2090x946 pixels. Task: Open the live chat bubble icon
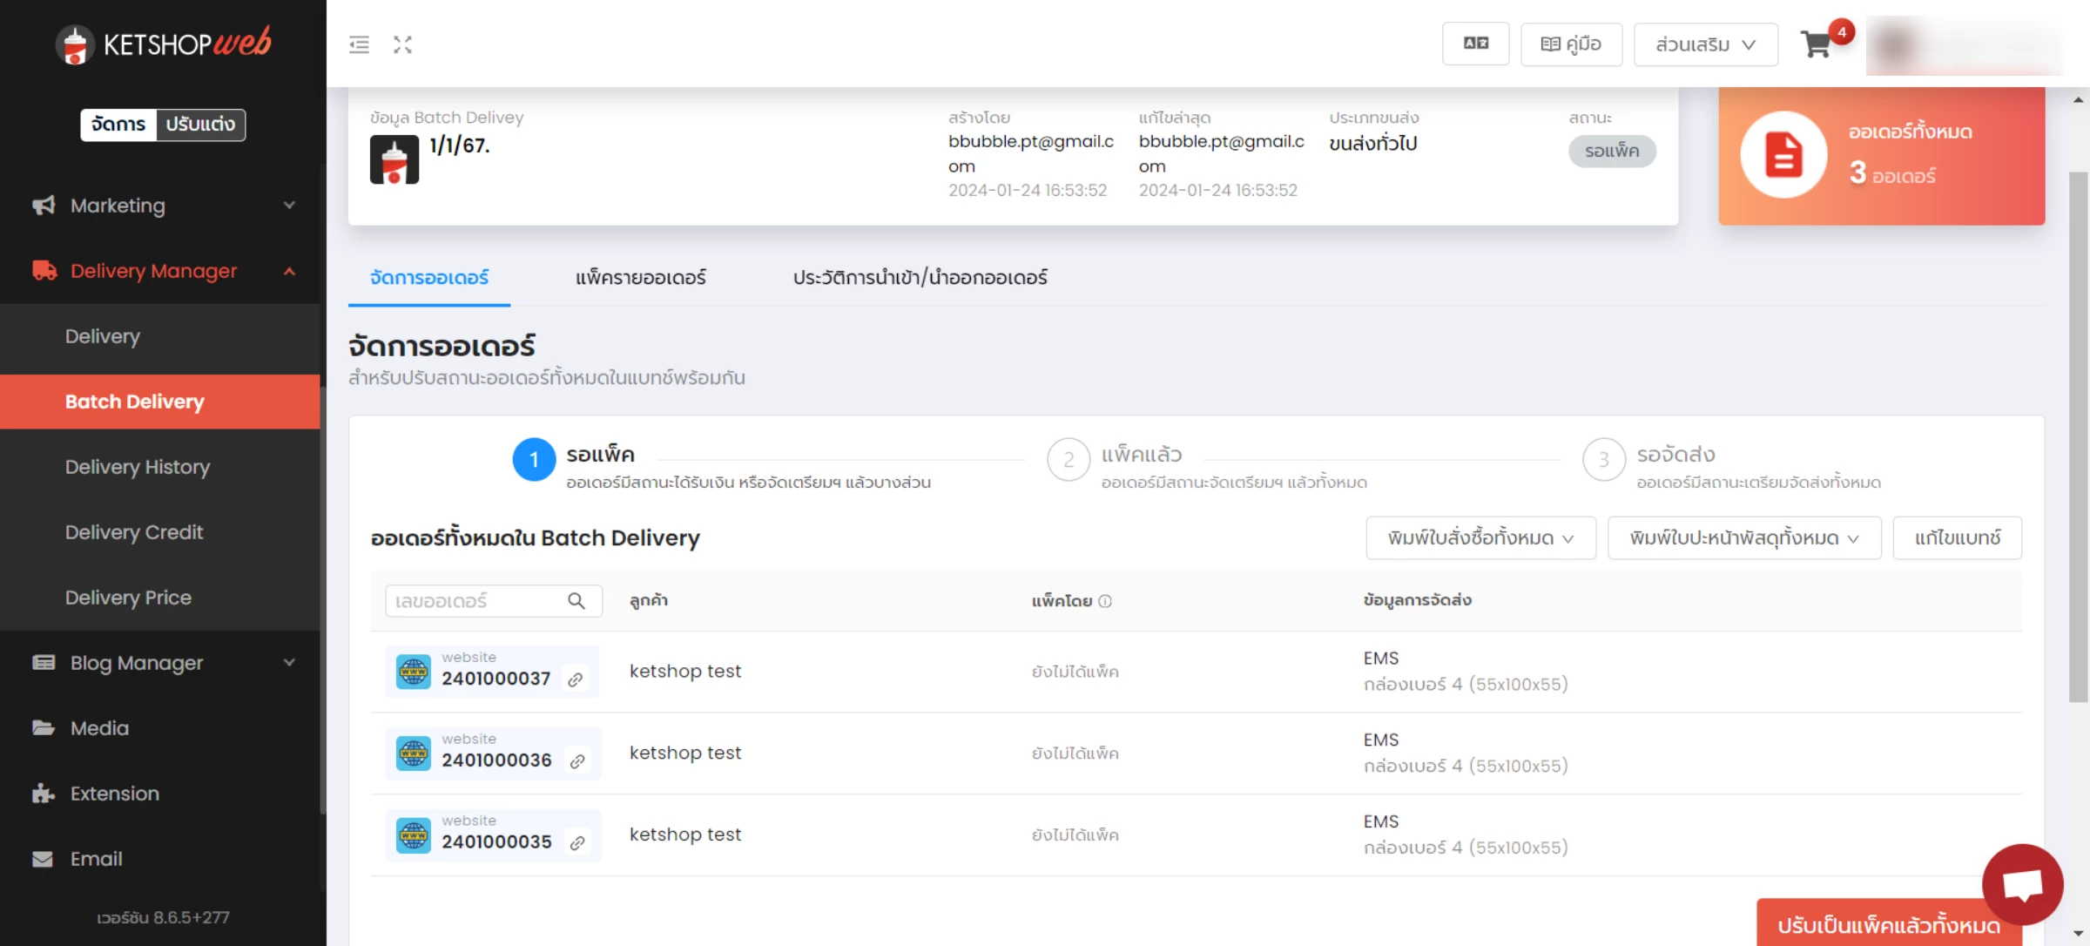(x=2022, y=884)
